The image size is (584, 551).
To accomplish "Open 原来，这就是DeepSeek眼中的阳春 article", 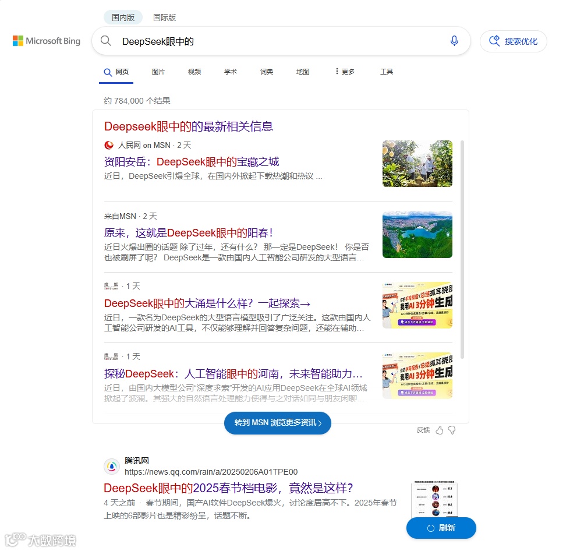I will point(189,233).
